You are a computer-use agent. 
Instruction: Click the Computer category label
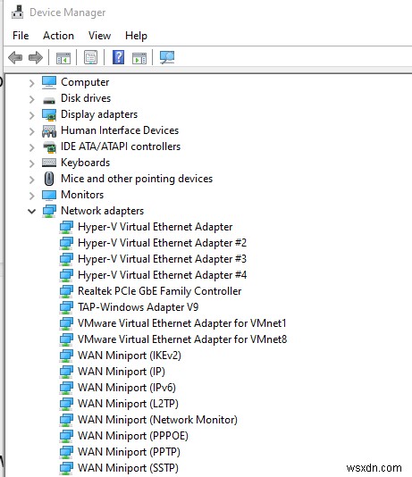point(85,82)
